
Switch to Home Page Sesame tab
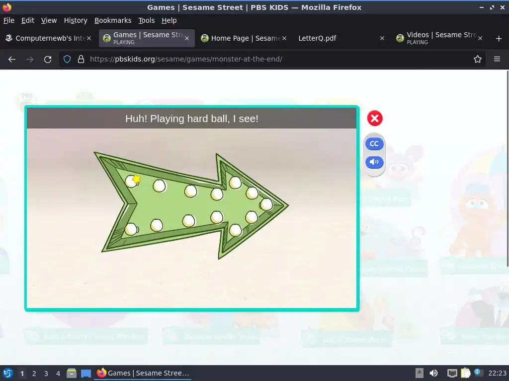click(x=244, y=38)
